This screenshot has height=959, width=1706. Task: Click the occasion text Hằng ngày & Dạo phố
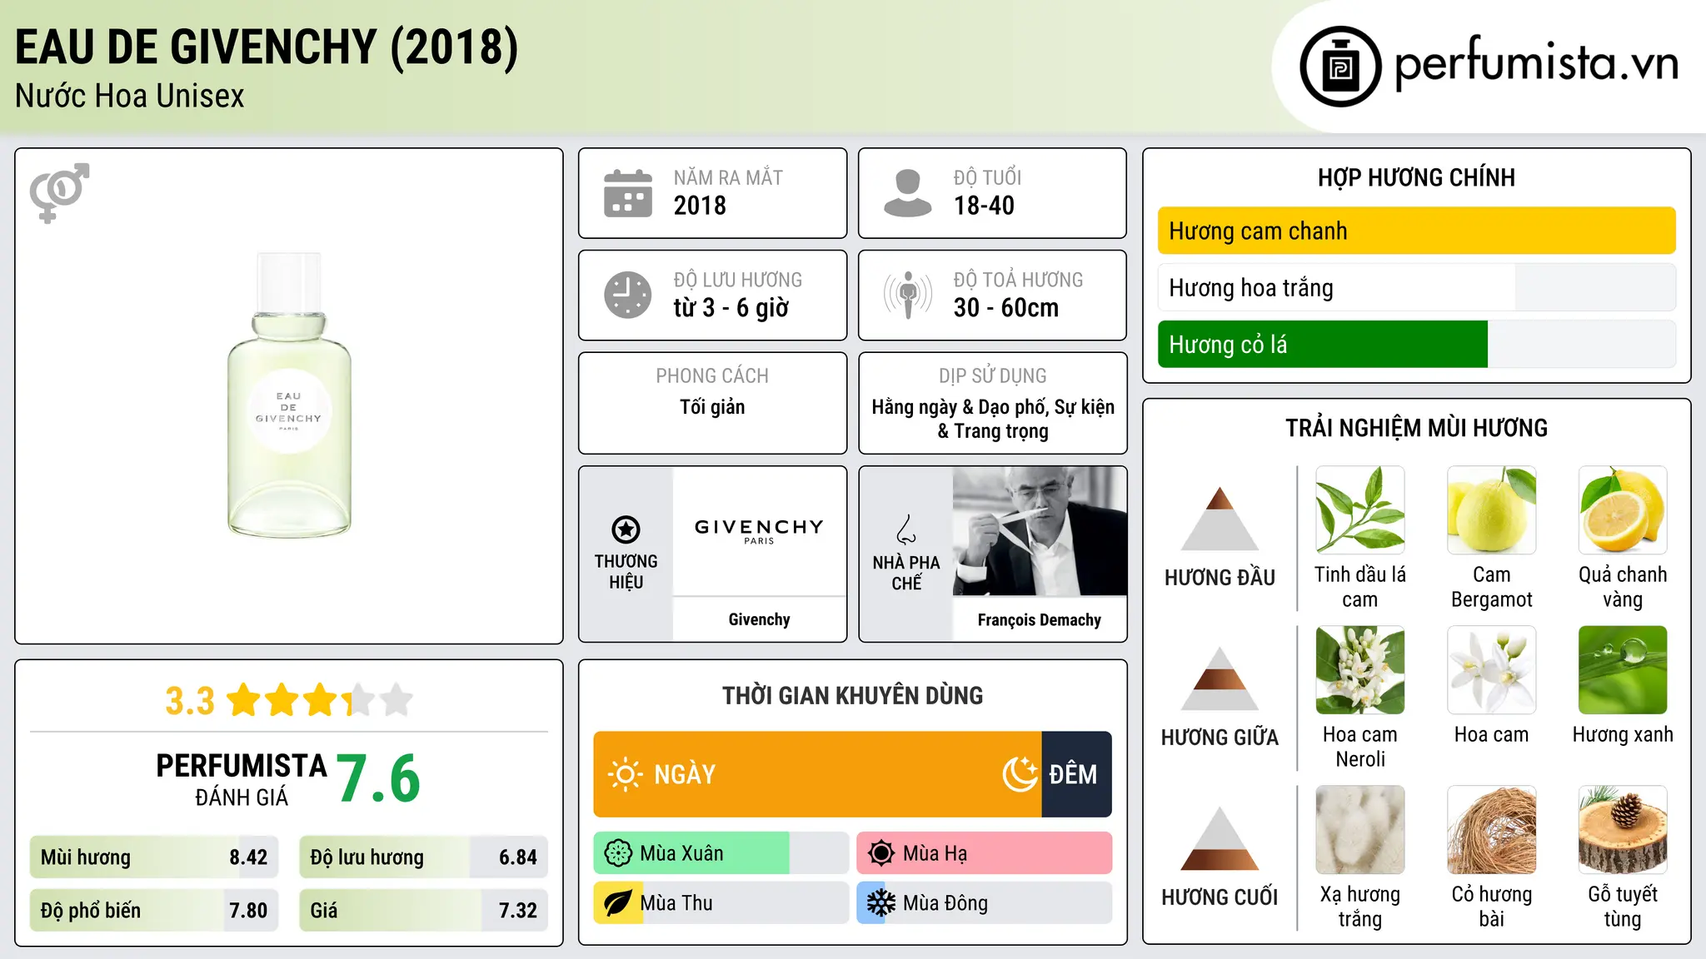tap(958, 407)
